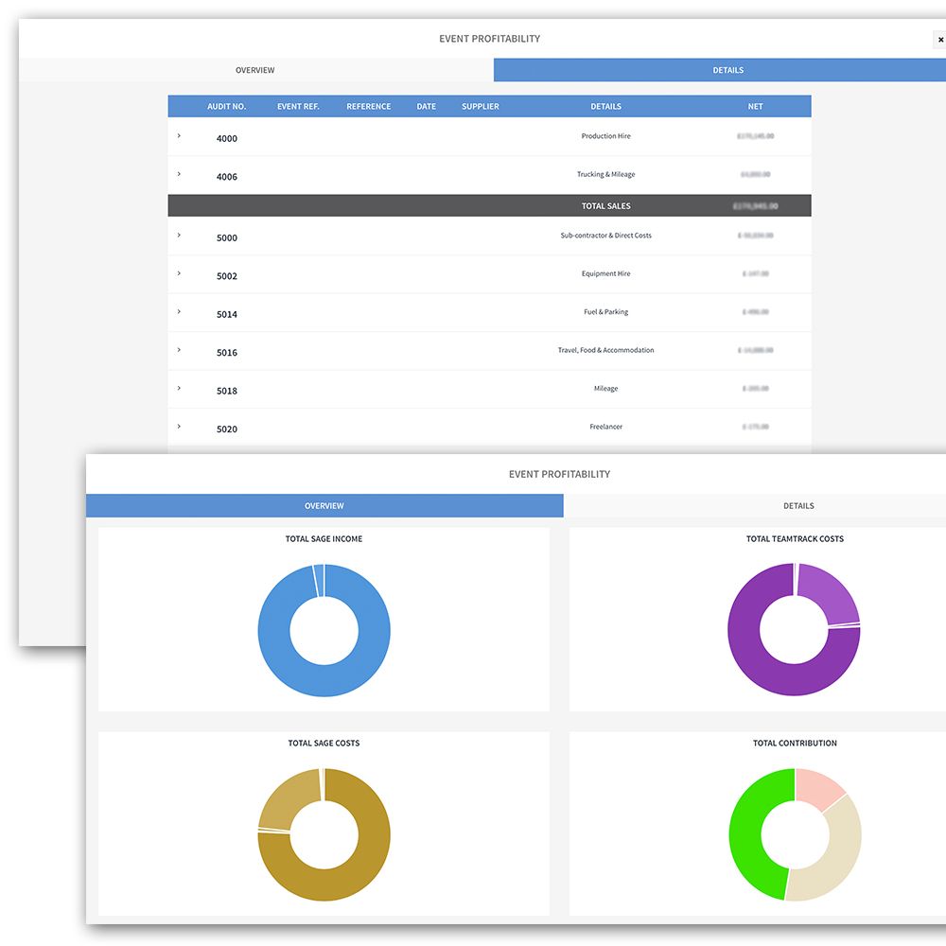The image size is (946, 946).
Task: Expand audit row 5018 Mileage
Action: tap(179, 388)
